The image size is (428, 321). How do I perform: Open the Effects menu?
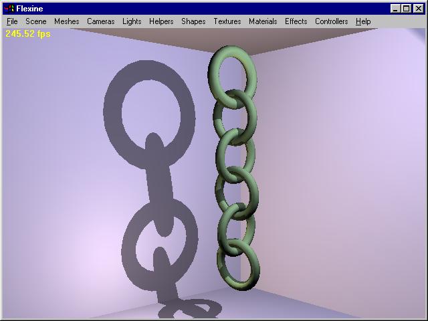(296, 21)
